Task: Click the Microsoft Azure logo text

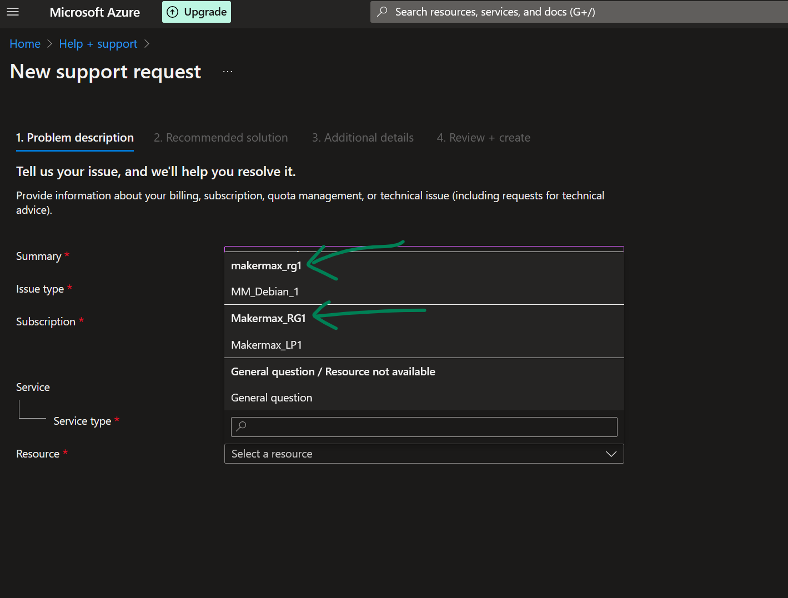Action: tap(95, 12)
